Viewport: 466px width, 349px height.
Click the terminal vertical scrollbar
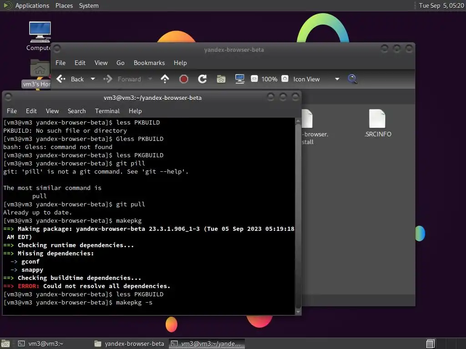pos(299,217)
